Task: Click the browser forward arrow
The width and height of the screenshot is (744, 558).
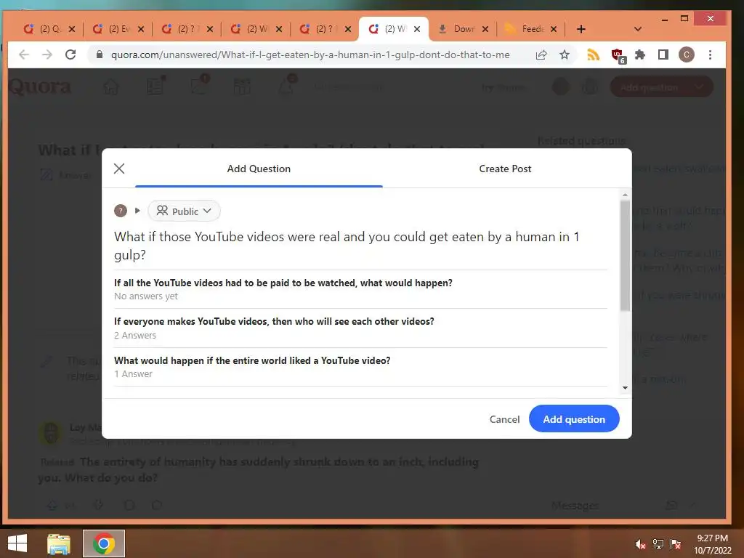Action: pos(47,54)
